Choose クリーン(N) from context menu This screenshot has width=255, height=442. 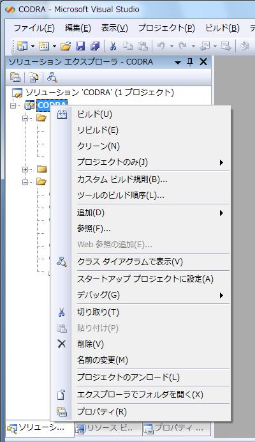pos(141,146)
